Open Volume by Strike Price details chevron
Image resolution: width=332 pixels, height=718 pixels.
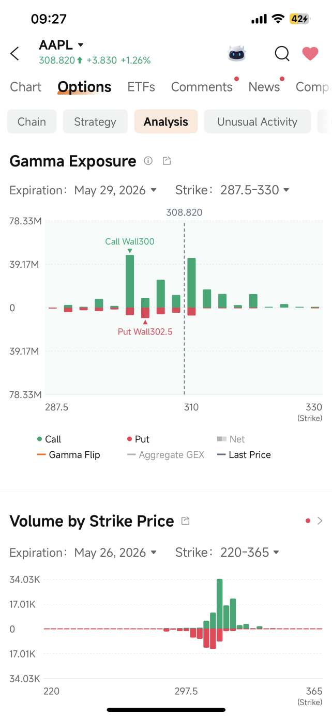tap(320, 521)
